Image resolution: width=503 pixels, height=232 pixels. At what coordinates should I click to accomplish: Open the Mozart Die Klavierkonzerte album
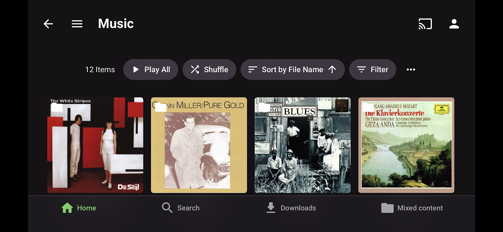click(406, 151)
